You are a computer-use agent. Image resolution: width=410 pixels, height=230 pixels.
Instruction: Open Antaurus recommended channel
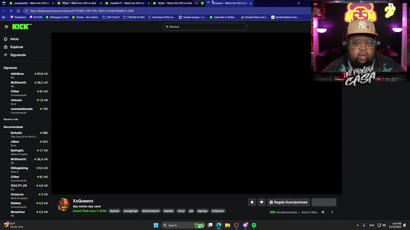click(x=26, y=196)
